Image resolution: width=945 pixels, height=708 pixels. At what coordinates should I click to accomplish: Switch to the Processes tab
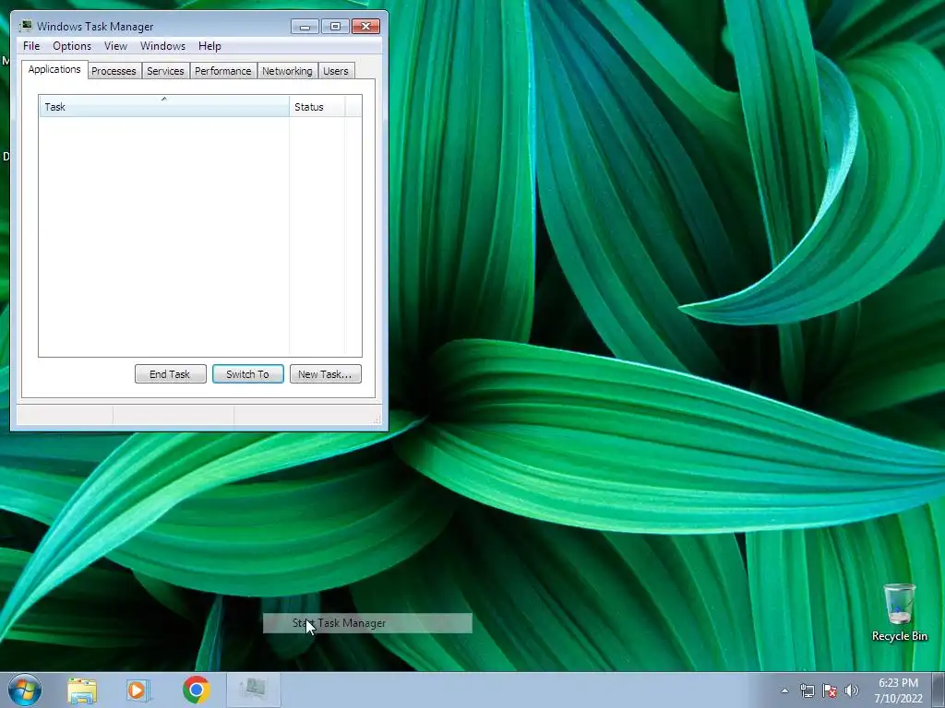[x=114, y=71]
